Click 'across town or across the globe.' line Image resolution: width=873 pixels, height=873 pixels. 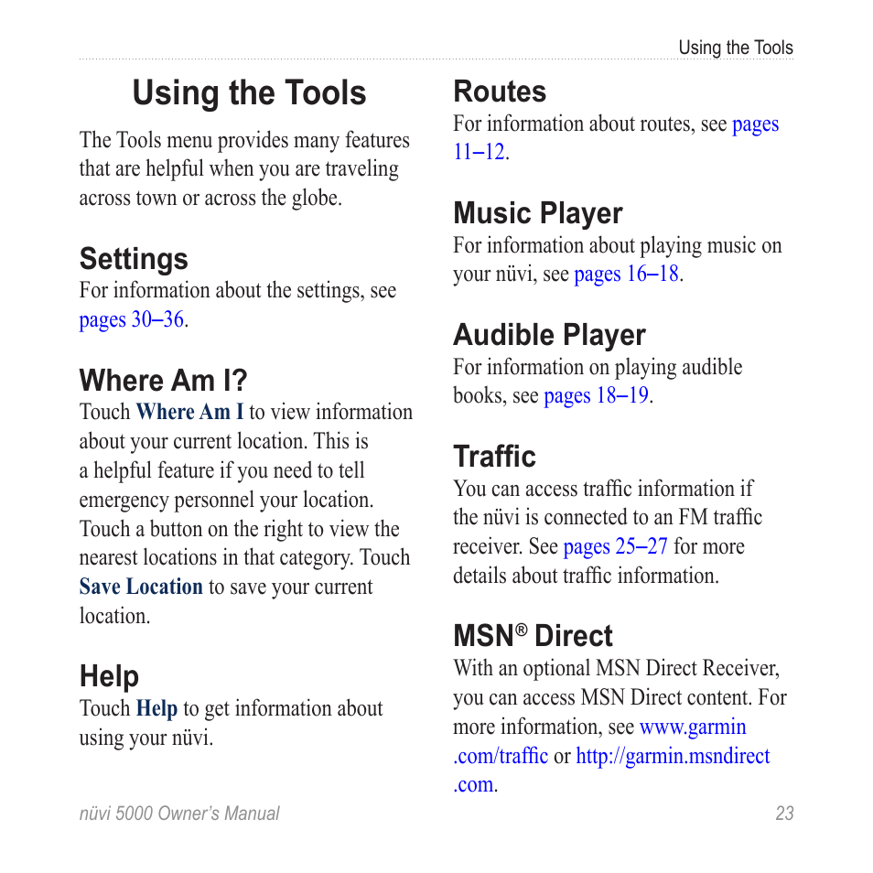pos(210,199)
